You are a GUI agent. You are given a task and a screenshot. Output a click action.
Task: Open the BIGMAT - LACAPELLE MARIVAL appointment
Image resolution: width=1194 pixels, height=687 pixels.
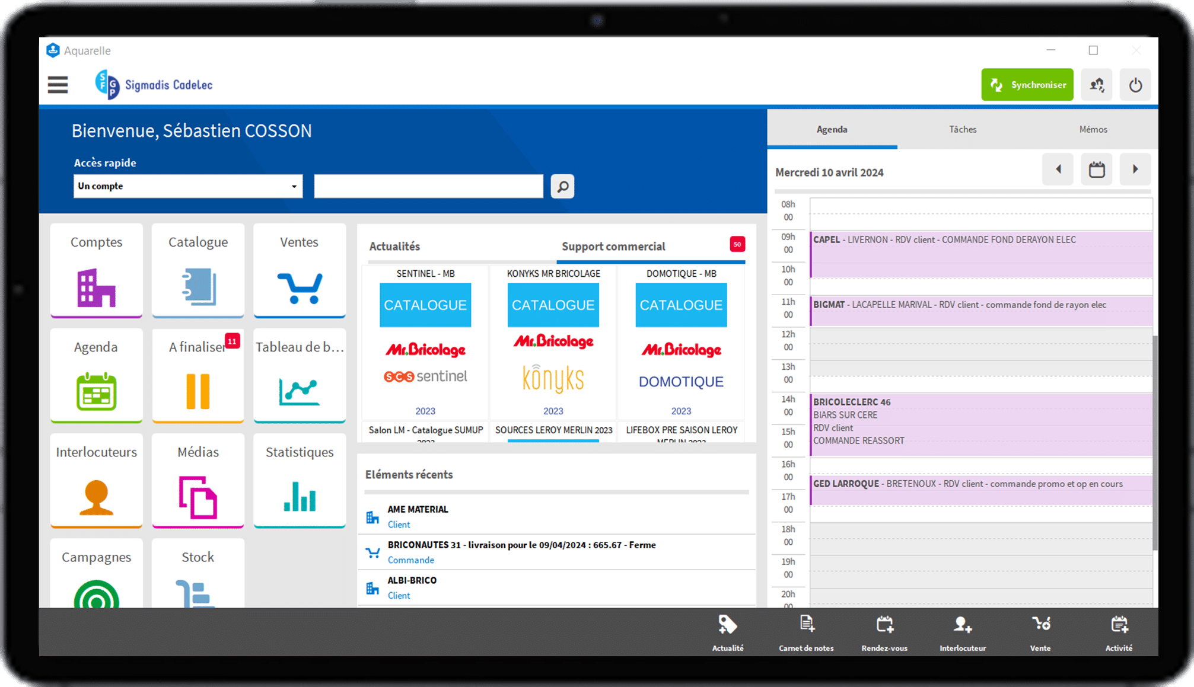pos(981,311)
